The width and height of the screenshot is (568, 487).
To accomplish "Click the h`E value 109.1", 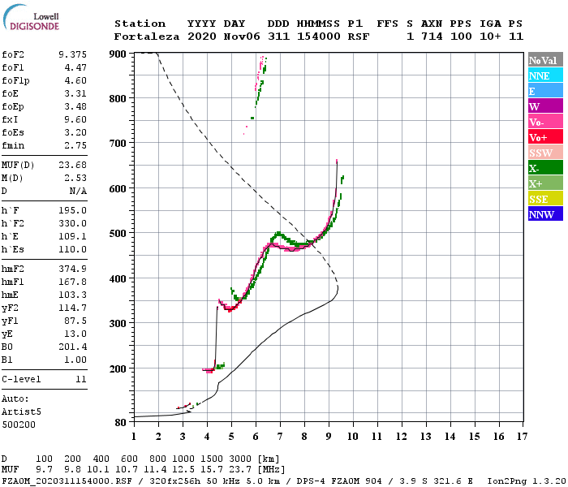I will pyautogui.click(x=72, y=237).
